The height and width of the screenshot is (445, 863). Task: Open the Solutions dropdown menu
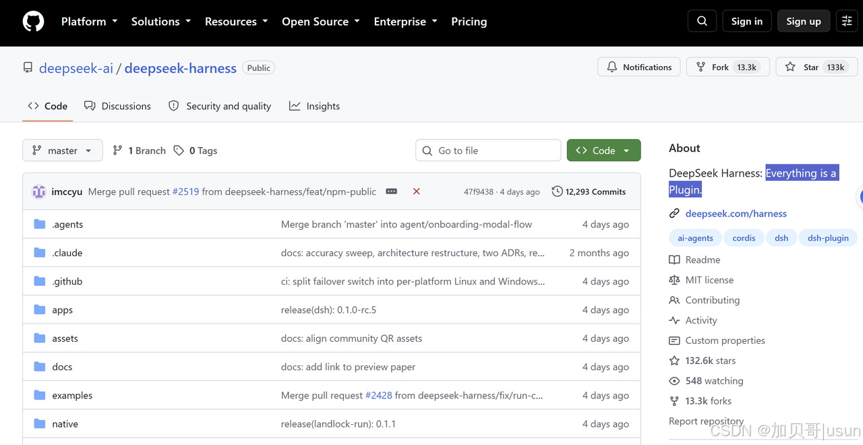[x=161, y=22]
